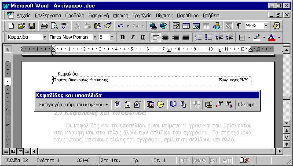Open highlight color dropdown arrow

(x=264, y=37)
